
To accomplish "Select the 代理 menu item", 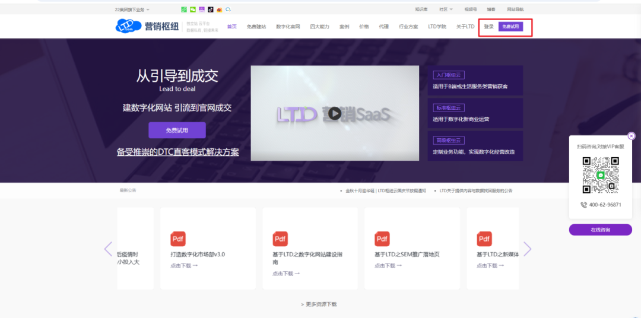I will [383, 27].
